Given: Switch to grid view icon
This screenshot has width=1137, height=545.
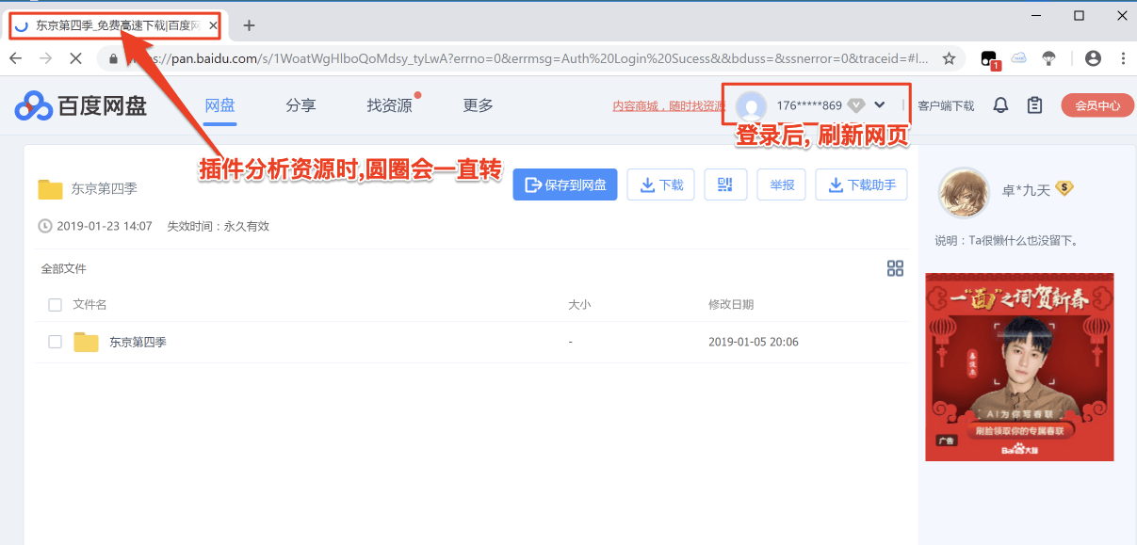Looking at the screenshot, I should pos(896,268).
